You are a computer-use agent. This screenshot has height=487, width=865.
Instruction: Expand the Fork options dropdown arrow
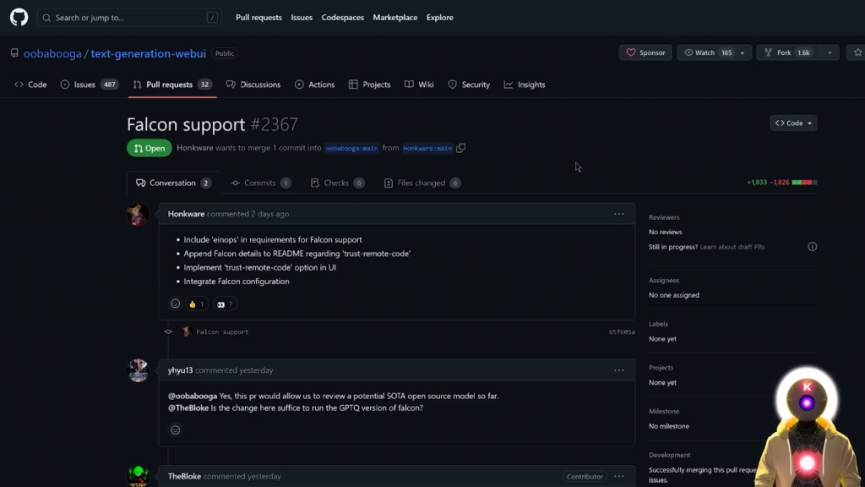pos(830,52)
